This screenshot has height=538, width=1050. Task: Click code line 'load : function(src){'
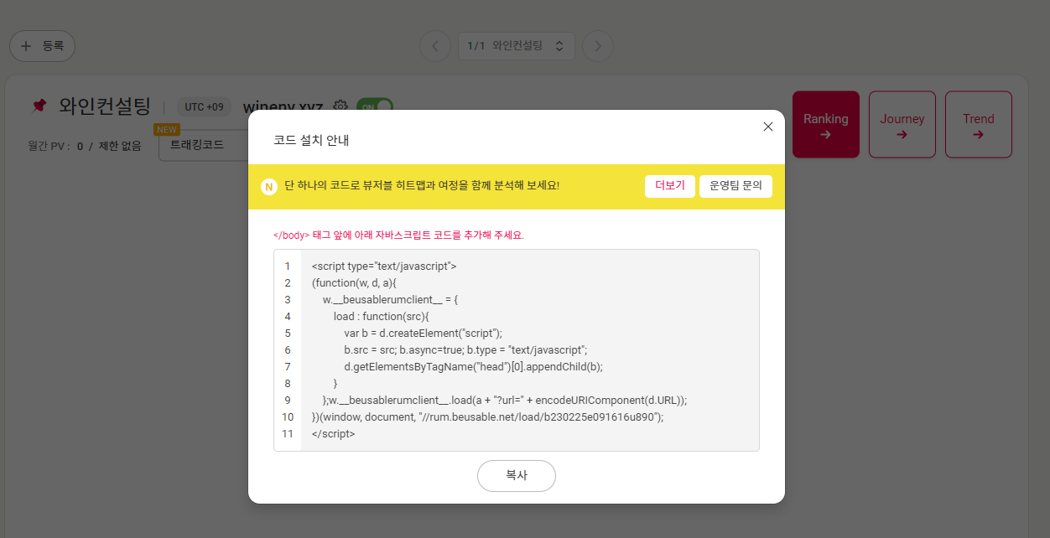(x=381, y=317)
